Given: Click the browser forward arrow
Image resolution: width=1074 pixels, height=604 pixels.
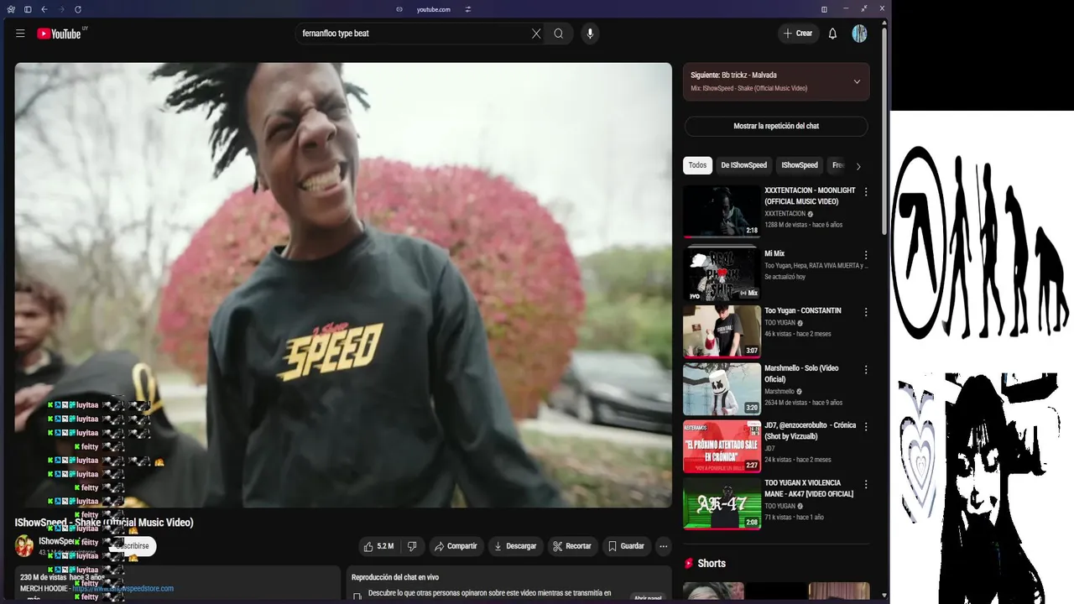Looking at the screenshot, I should pyautogui.click(x=61, y=9).
